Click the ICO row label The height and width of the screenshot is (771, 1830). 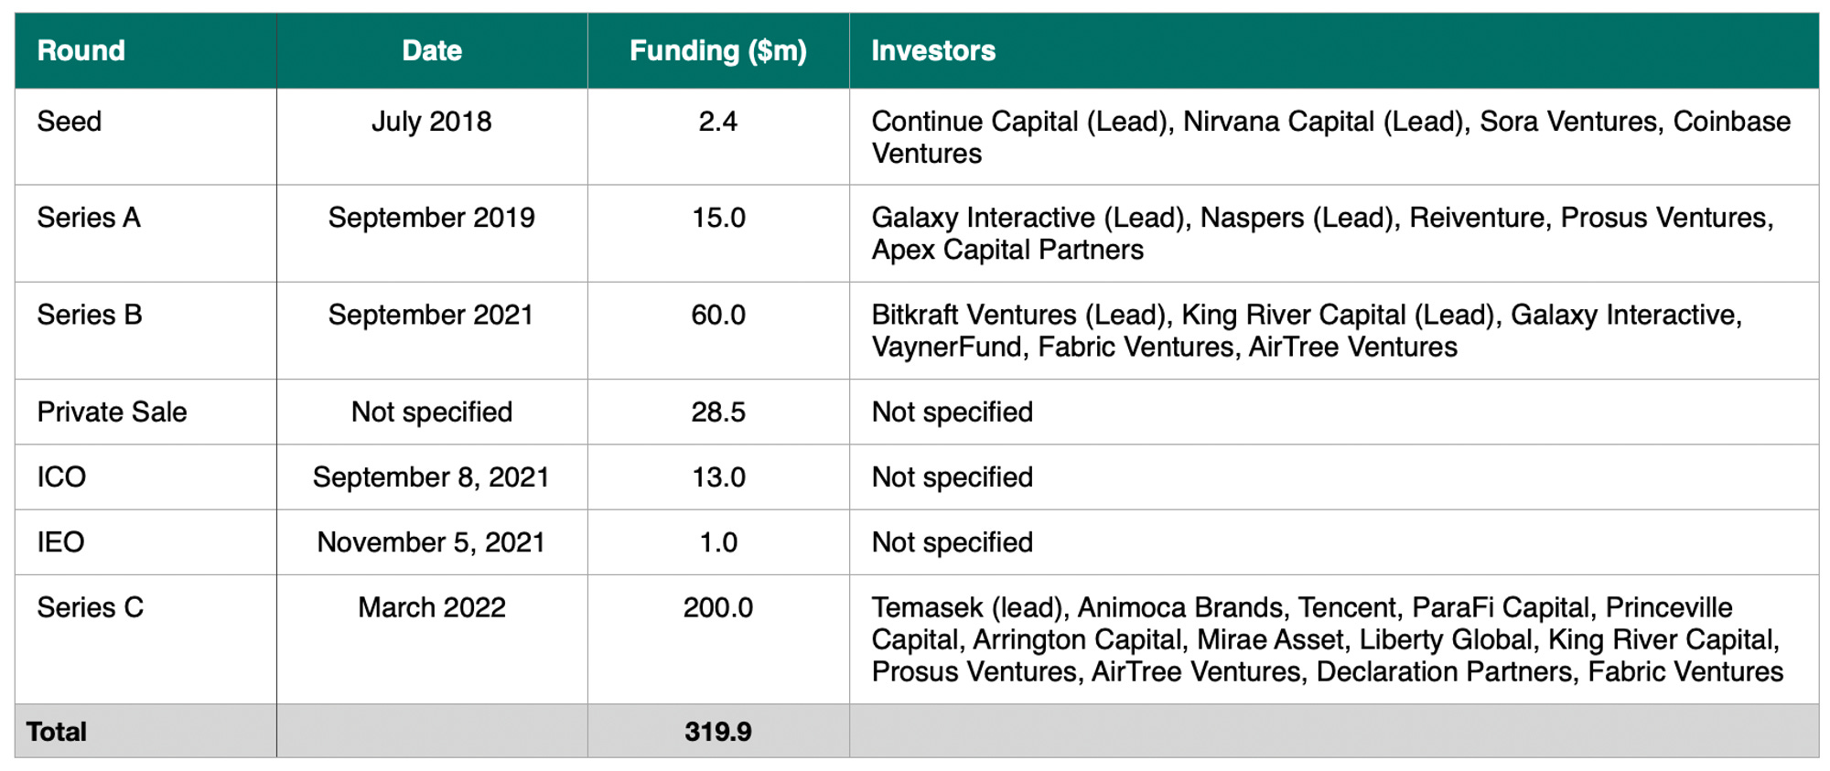61,477
